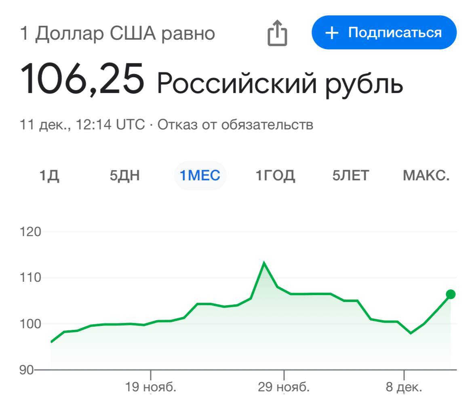The width and height of the screenshot is (476, 403).
Task: Click the chart's starting point at far left
Action: 51,342
